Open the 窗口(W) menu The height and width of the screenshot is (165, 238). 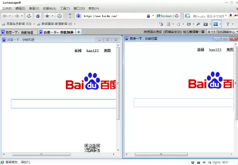(79, 8)
